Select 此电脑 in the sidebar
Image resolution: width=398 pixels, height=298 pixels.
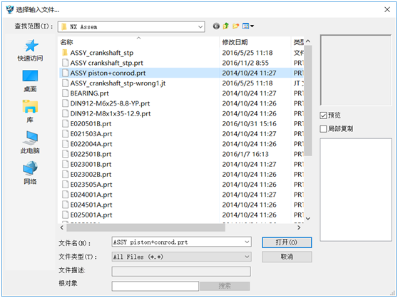[x=30, y=143]
